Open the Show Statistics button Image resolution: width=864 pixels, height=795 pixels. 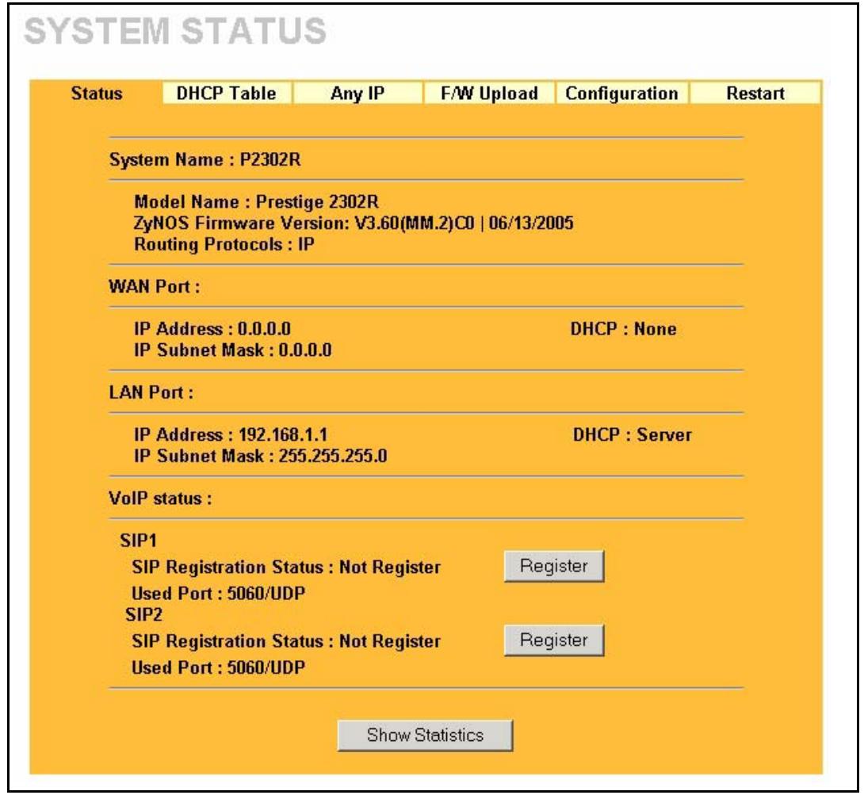(425, 735)
